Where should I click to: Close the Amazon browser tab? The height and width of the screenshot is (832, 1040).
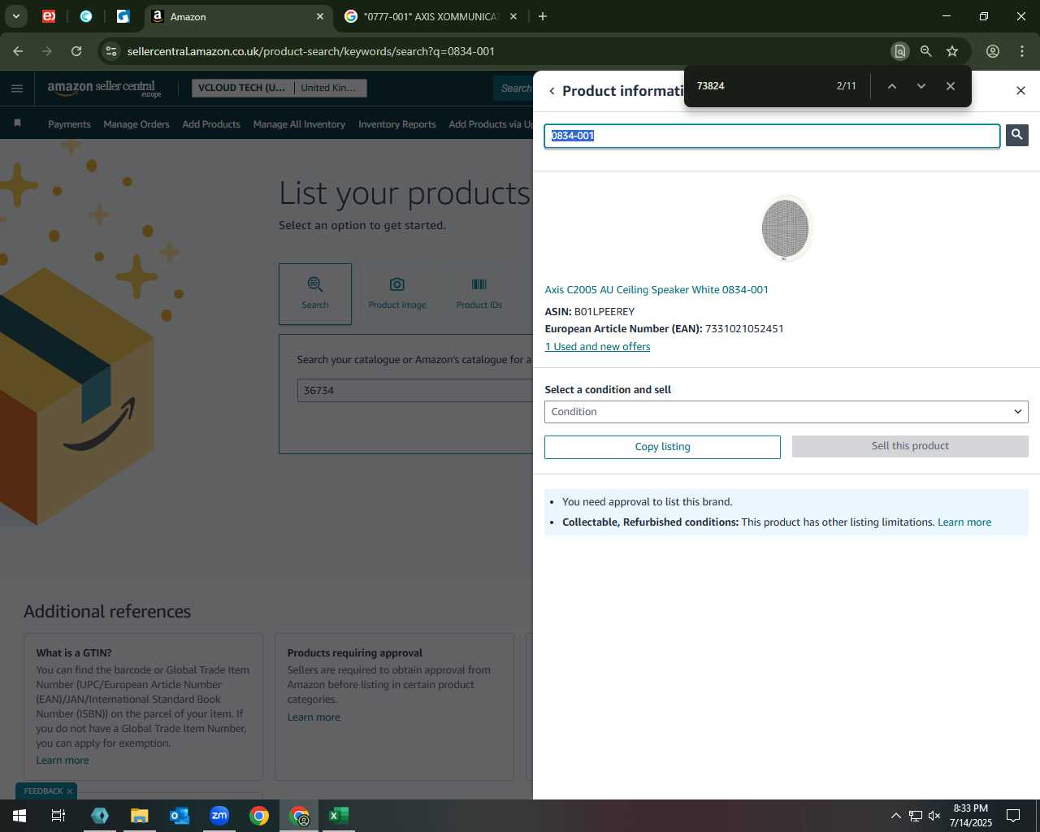pyautogui.click(x=320, y=16)
